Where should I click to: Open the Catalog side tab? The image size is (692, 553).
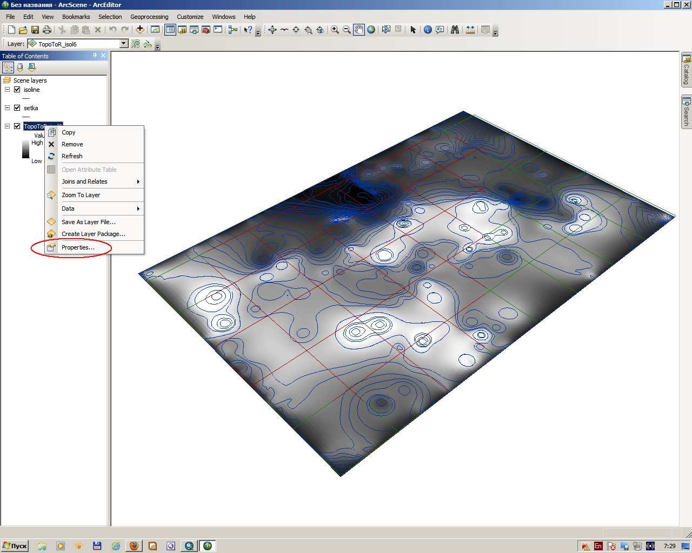point(686,70)
